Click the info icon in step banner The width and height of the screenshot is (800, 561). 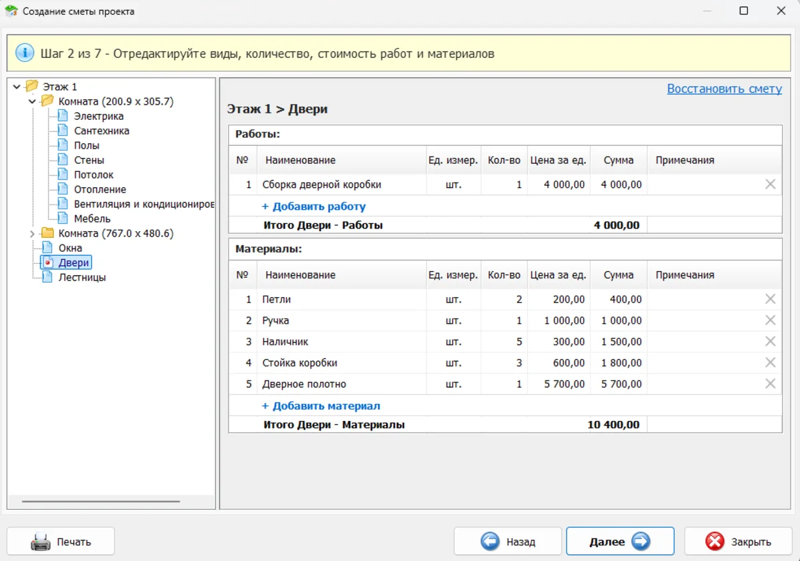25,53
